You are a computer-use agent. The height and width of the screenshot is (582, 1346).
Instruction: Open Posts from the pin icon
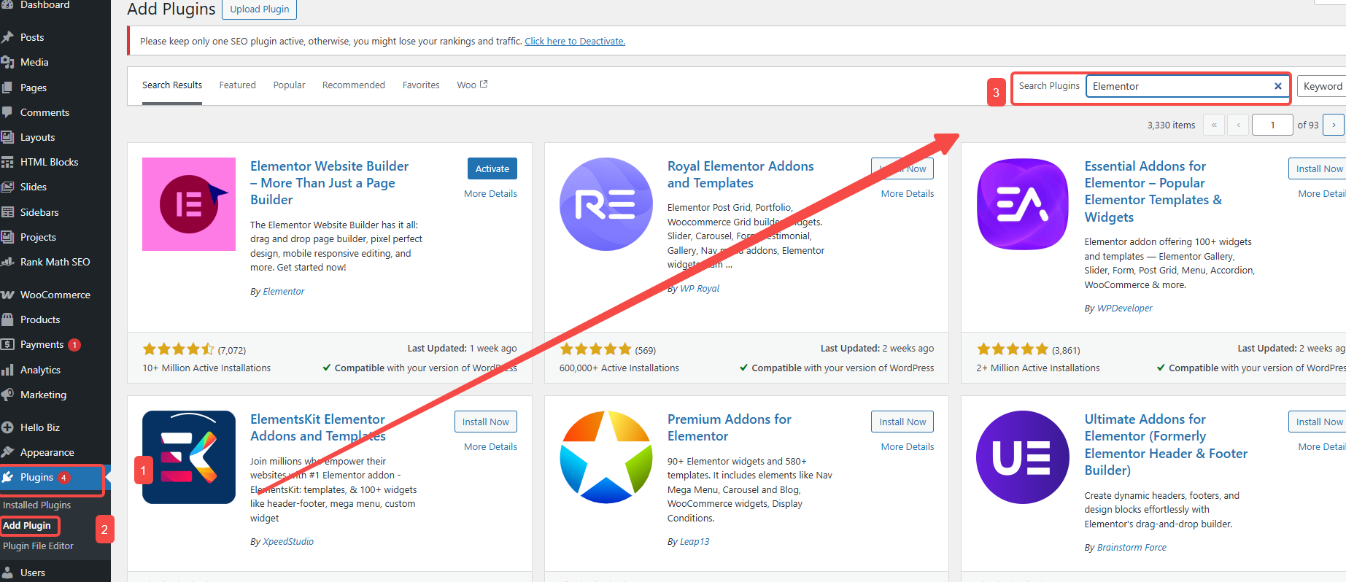click(x=7, y=37)
